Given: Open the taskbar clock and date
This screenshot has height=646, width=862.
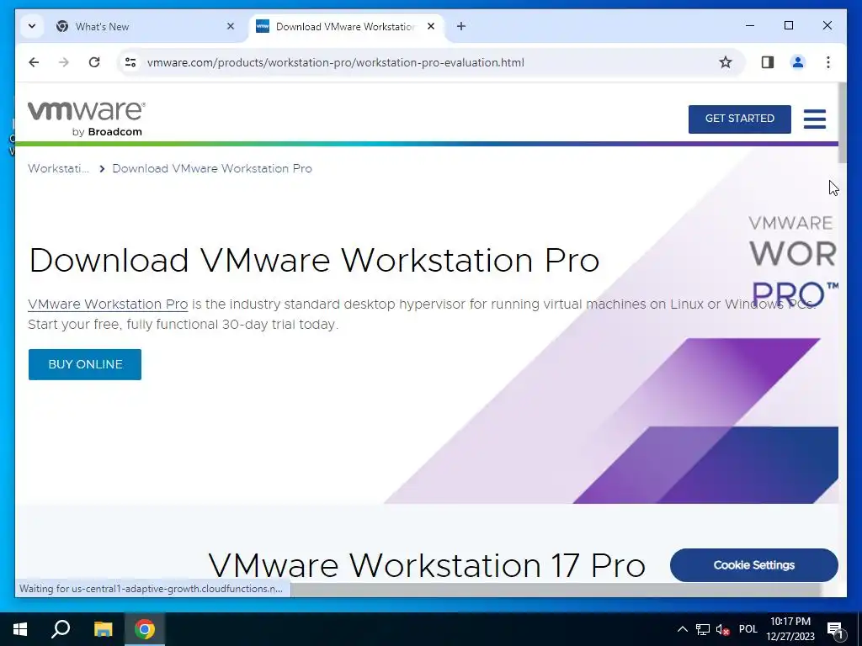Looking at the screenshot, I should (x=790, y=629).
